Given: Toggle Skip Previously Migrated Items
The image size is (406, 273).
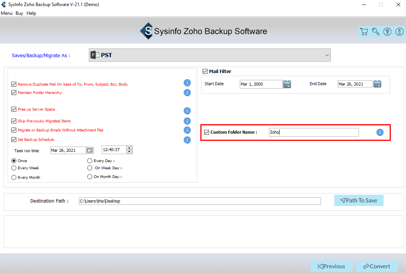Looking at the screenshot, I should (14, 121).
